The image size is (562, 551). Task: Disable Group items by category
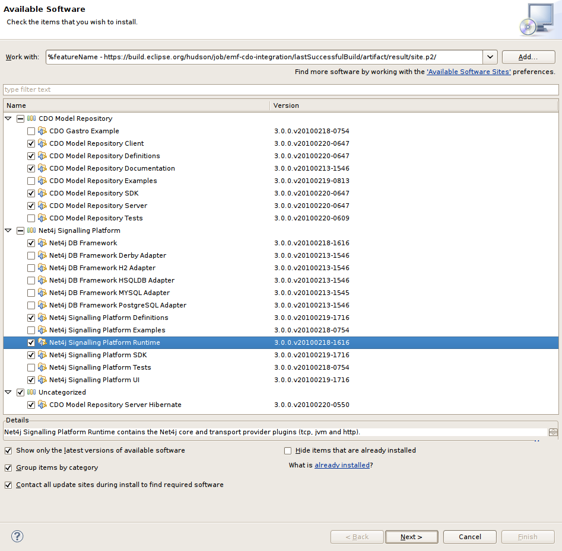click(8, 467)
